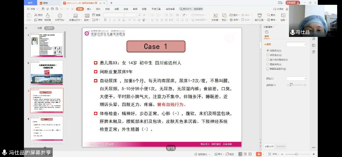Start slideshow with orange play button
342x157 pixels.
[x=258, y=154]
